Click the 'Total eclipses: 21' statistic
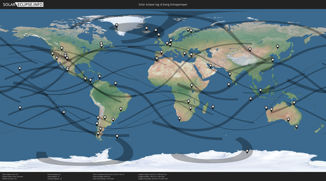The width and height of the screenshot is (326, 181). (x=54, y=177)
